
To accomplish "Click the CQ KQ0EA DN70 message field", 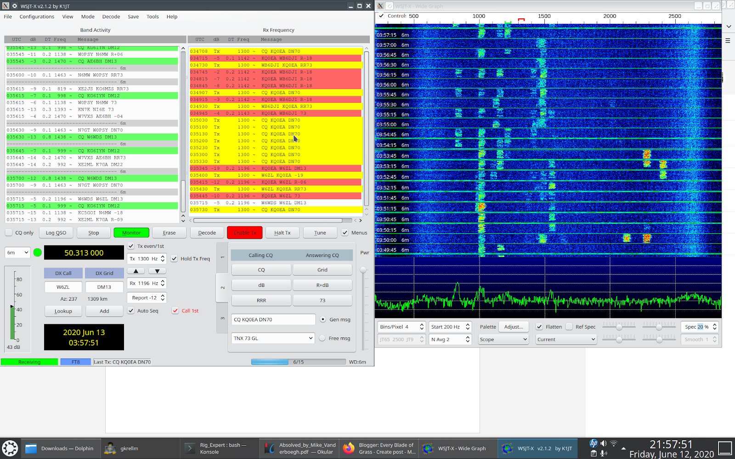I will pos(273,319).
